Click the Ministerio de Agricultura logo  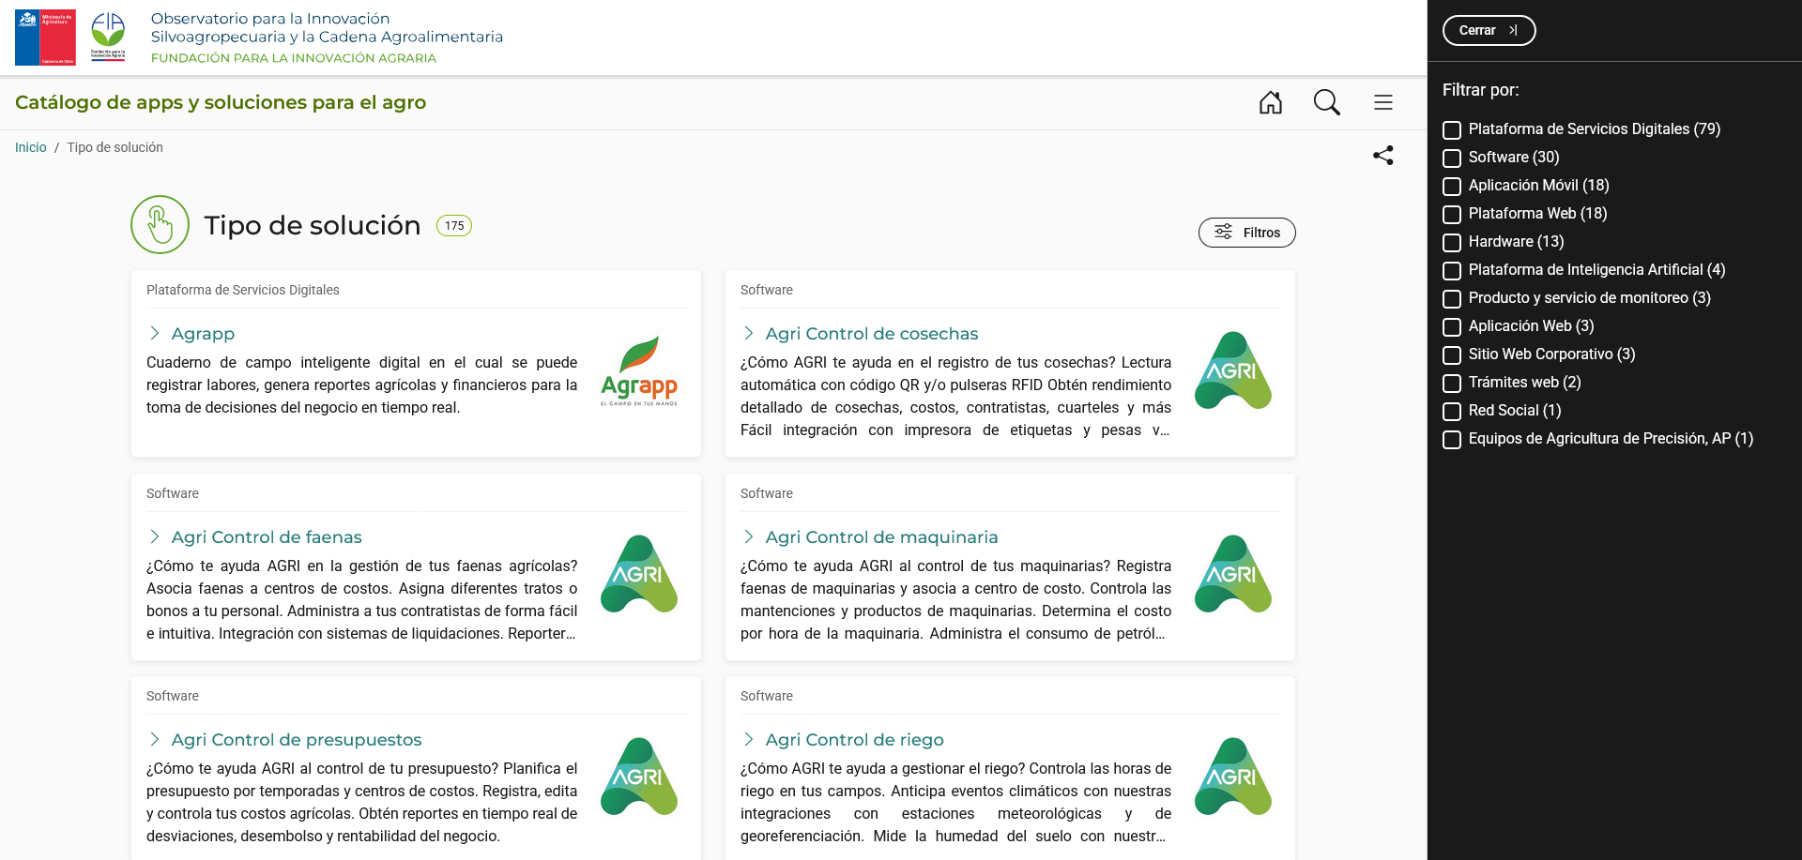click(x=45, y=38)
